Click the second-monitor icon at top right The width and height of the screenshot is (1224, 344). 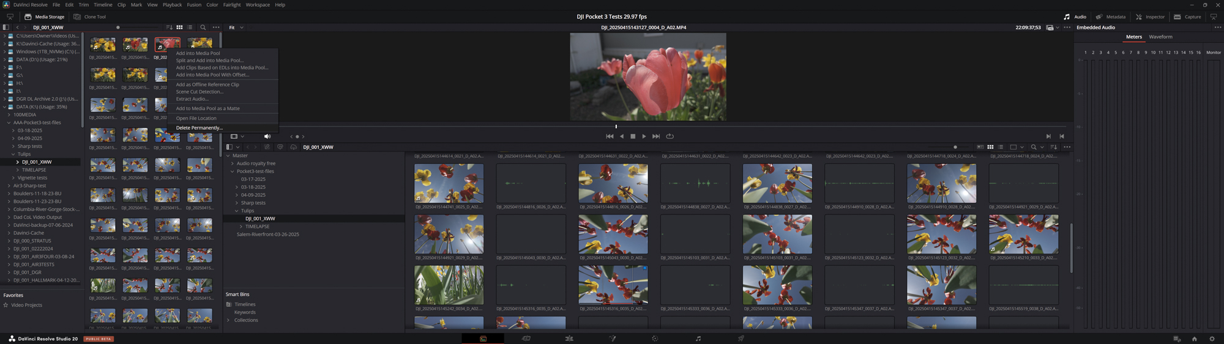click(x=1214, y=16)
